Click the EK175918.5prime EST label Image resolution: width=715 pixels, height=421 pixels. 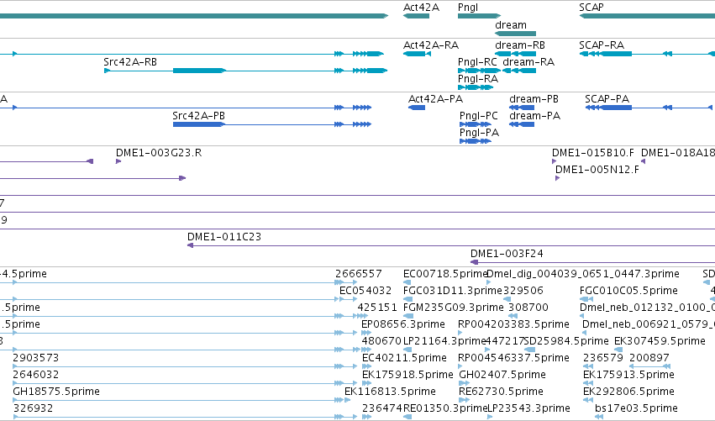(x=407, y=375)
